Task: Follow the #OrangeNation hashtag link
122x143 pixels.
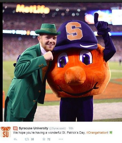Action: [97, 133]
